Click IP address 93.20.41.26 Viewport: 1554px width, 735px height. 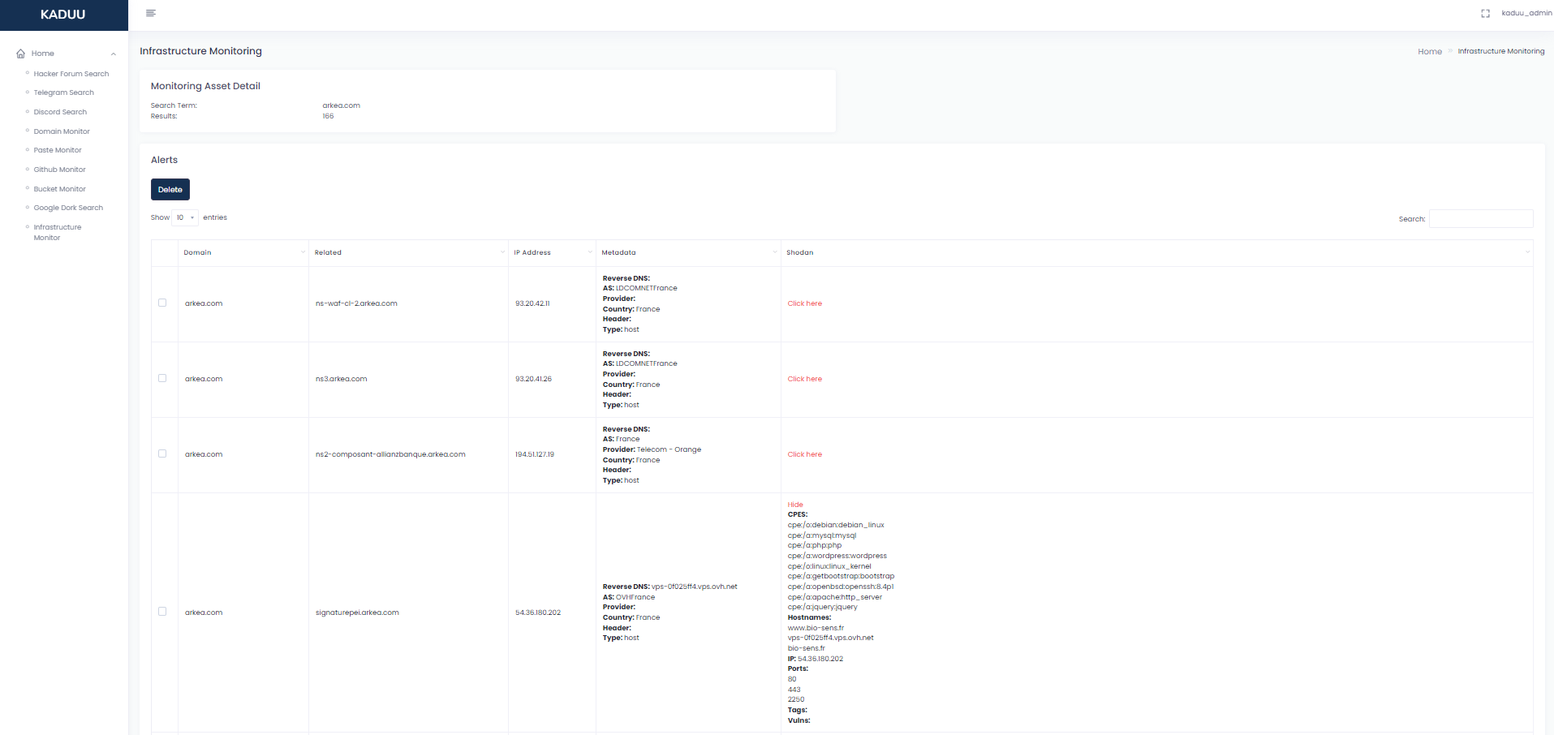pyautogui.click(x=533, y=379)
